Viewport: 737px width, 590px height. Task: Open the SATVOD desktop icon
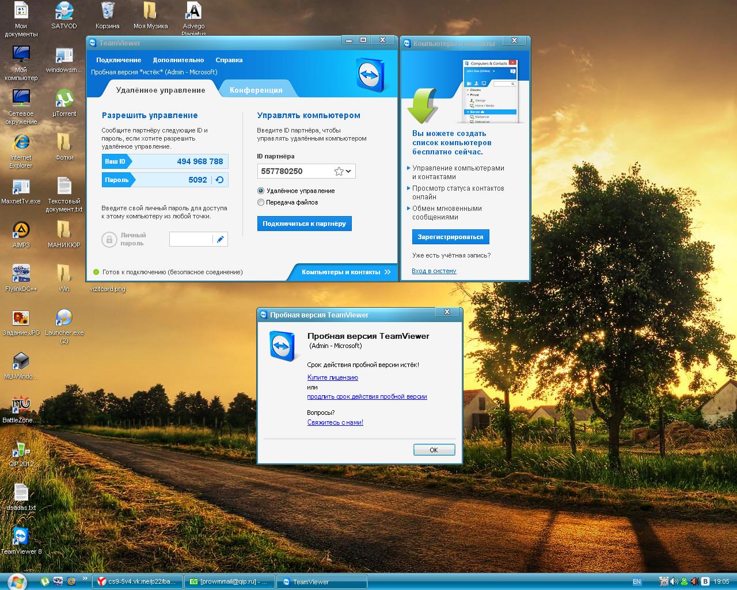[x=64, y=16]
